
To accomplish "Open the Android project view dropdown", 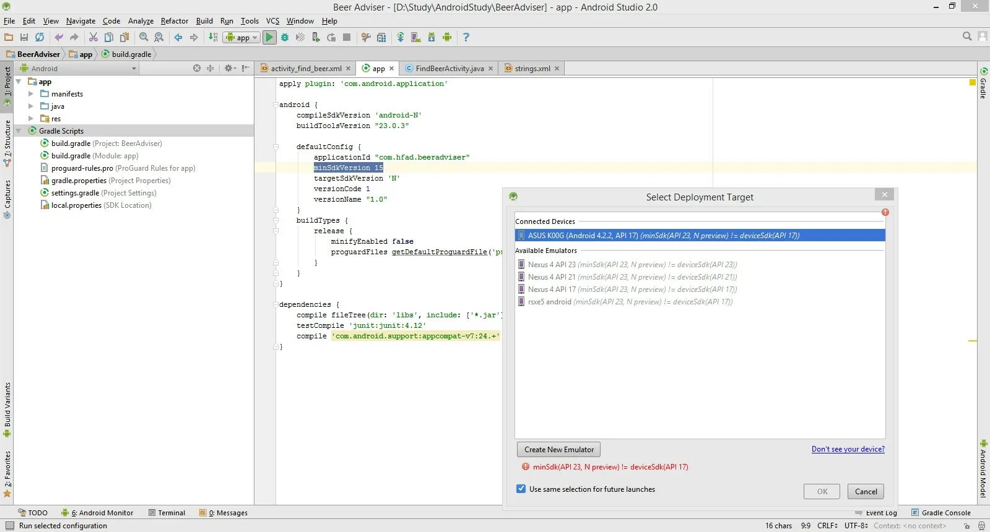I will (x=79, y=69).
